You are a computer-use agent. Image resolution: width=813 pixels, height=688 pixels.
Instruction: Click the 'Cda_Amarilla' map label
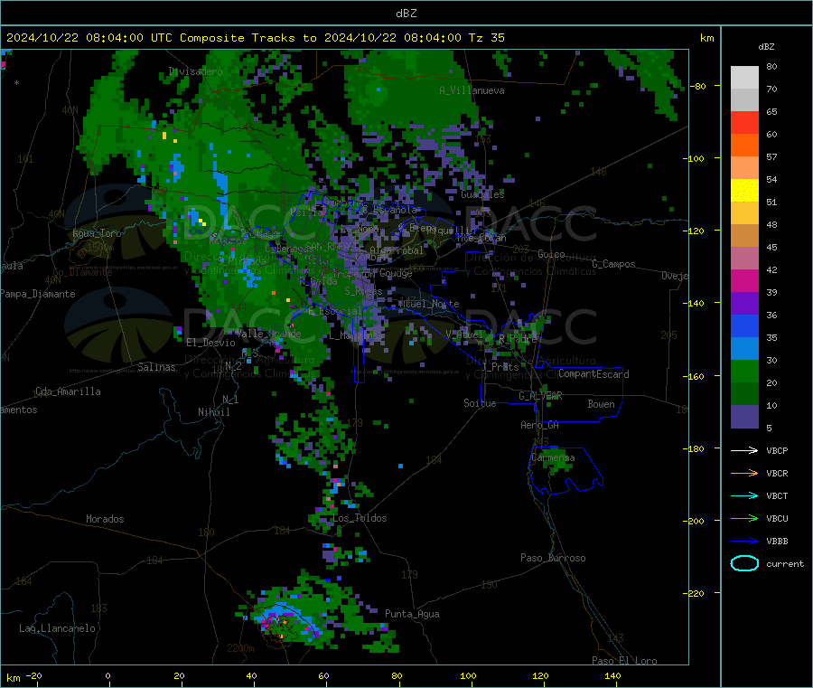[x=68, y=391]
